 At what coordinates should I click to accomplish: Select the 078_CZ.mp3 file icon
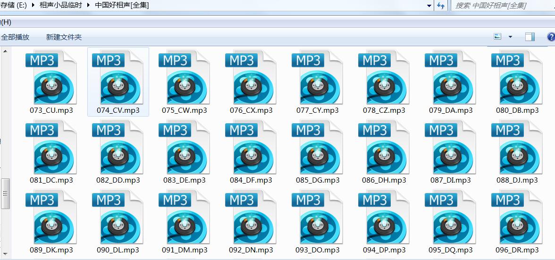coord(384,77)
